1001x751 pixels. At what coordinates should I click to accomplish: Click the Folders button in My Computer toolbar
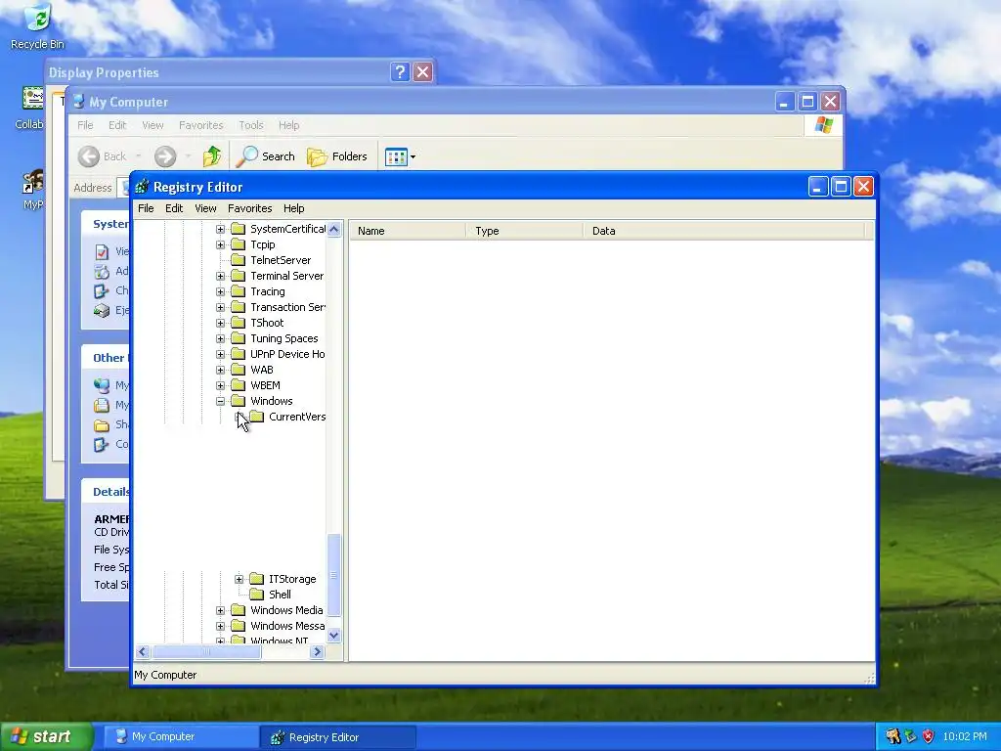337,156
